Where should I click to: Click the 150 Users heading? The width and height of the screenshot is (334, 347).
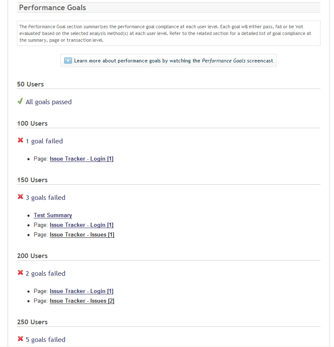(x=32, y=180)
